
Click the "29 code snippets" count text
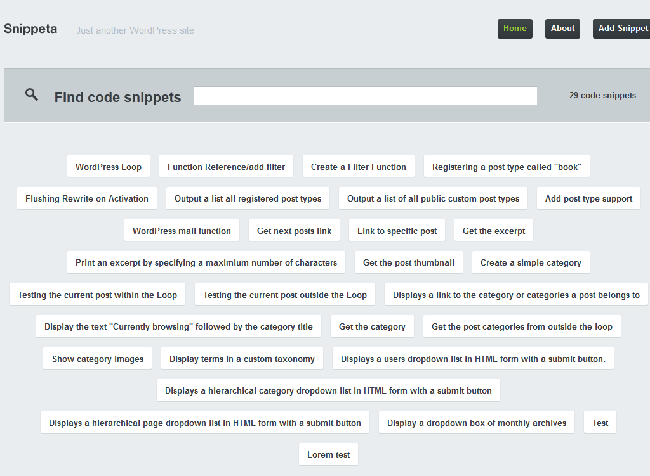click(602, 96)
